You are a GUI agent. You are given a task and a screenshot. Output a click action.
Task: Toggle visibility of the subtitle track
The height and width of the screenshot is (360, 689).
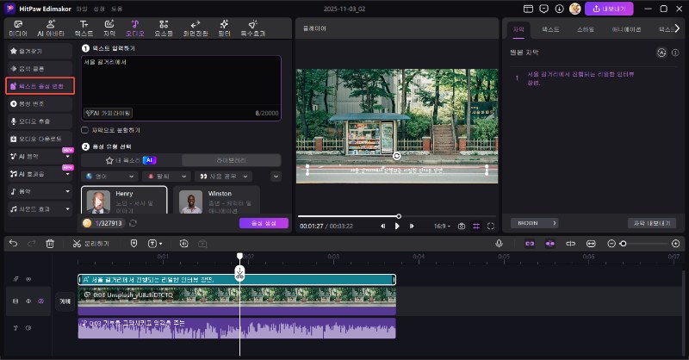pos(29,279)
